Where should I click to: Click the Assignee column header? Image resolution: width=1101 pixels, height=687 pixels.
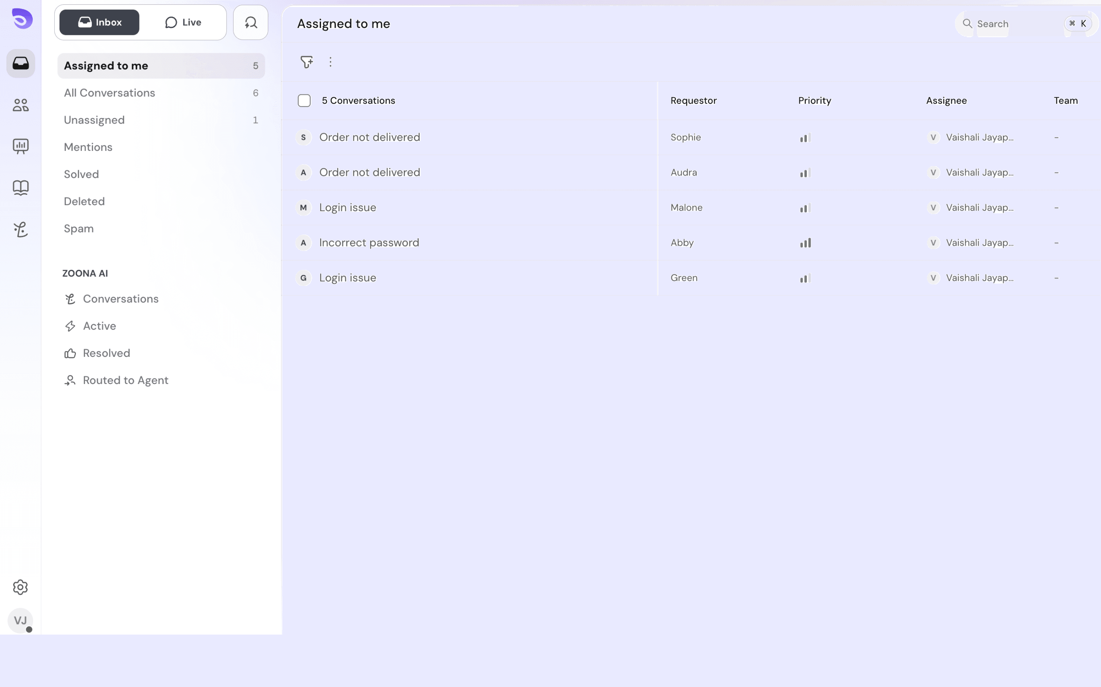946,100
